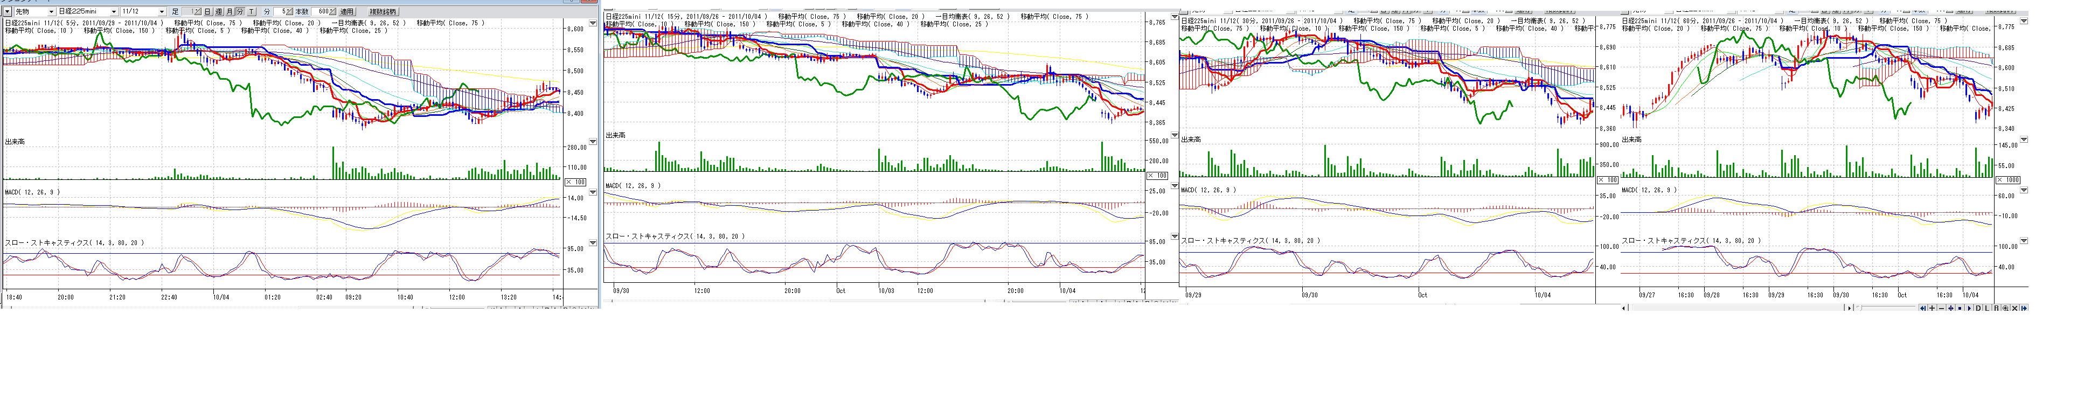The height and width of the screenshot is (418, 2084).
Task: Adjust the zoom slider in rightmost chart
Action: point(1861,307)
